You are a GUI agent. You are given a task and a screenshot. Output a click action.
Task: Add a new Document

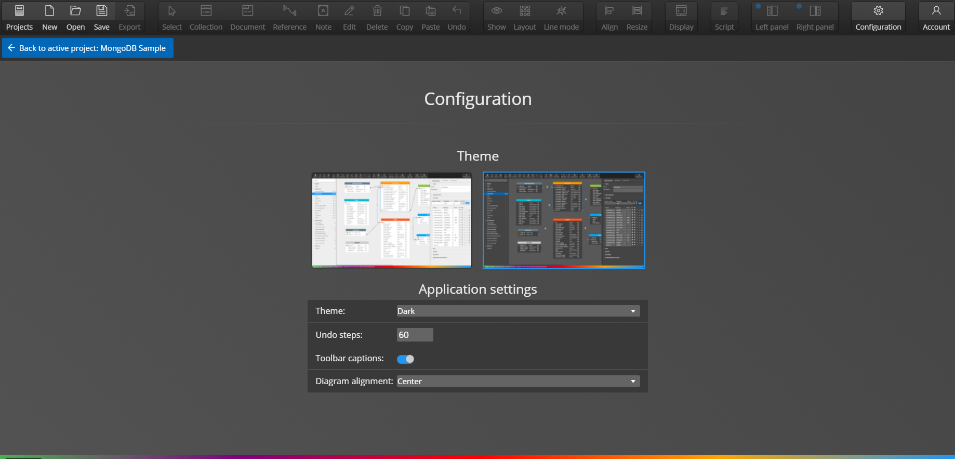point(248,18)
